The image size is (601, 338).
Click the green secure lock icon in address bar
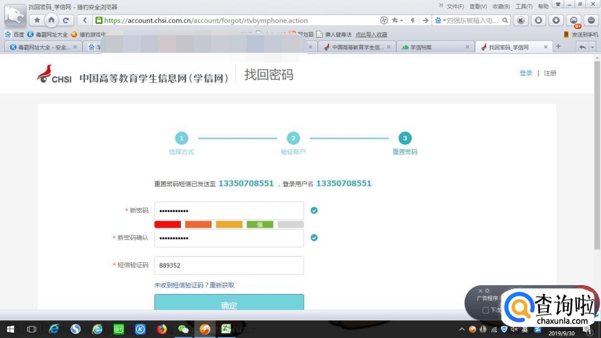point(99,21)
